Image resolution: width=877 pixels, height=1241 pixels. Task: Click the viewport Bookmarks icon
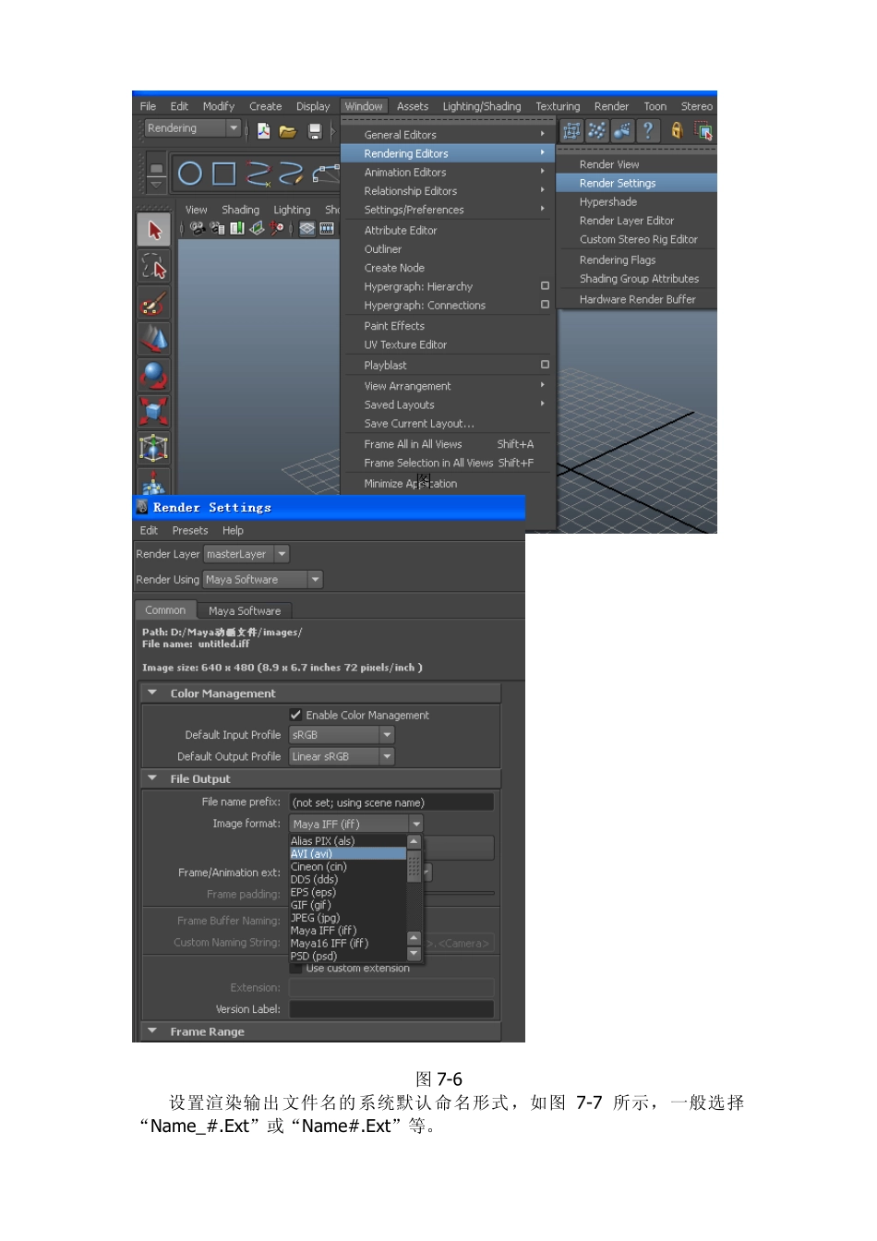click(x=237, y=228)
